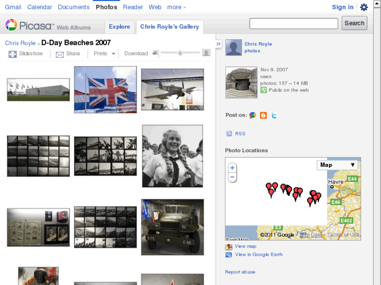Select Photos in top navigation
The image size is (381, 285).
coord(106,7)
